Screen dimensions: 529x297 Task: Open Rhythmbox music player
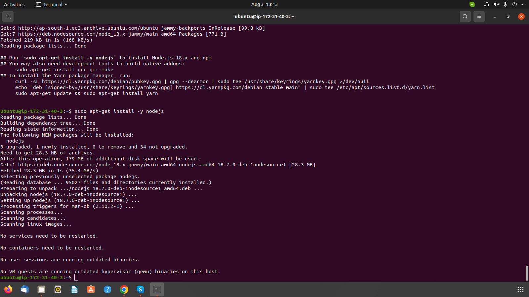58,289
